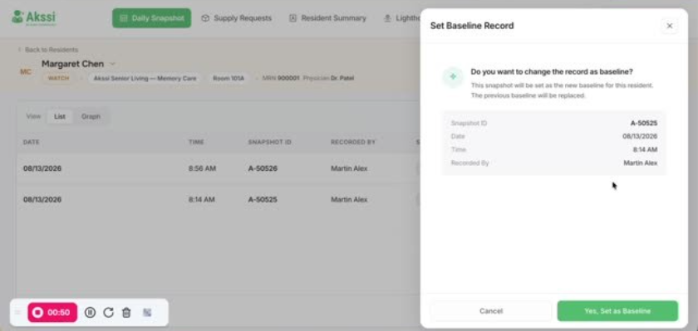698x331 pixels.
Task: Switch to List view
Action: tap(60, 116)
